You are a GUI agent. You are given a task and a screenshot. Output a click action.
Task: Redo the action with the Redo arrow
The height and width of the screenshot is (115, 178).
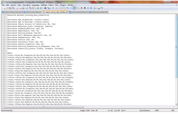point(41,8)
